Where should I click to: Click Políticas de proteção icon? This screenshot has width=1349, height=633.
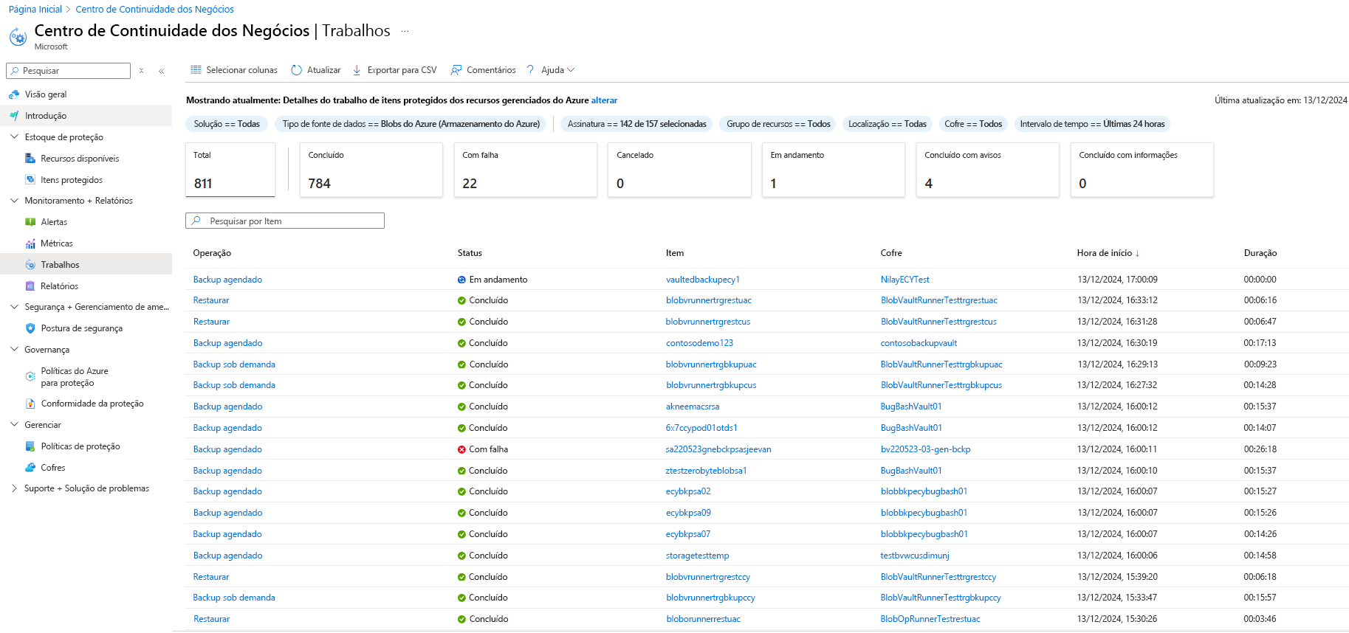click(x=30, y=446)
